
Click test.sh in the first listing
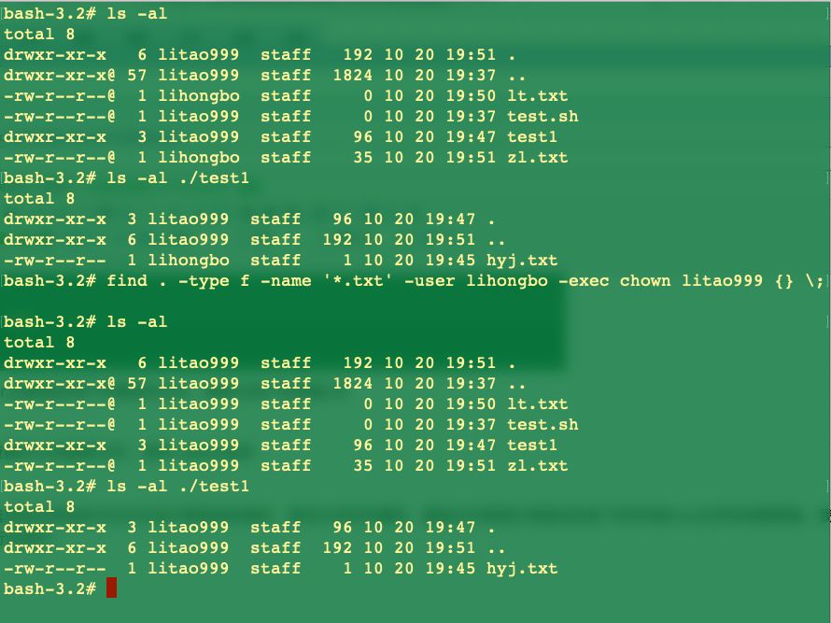542,116
